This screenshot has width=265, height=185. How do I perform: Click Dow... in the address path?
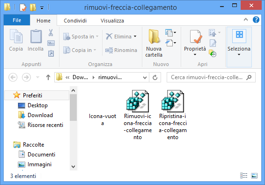pos(80,77)
